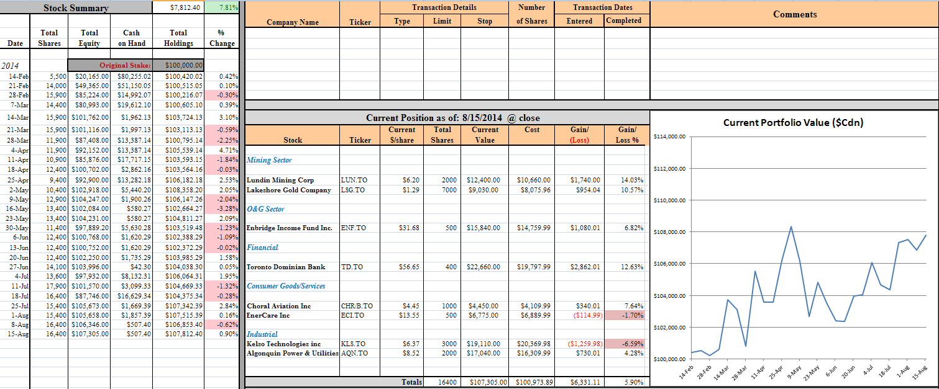Select the "Current Position as of: 8/15/2014" title
The width and height of the screenshot is (939, 389).
453,118
